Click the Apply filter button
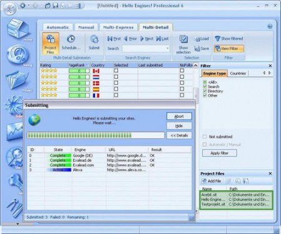The image size is (281, 234). [x=219, y=153]
